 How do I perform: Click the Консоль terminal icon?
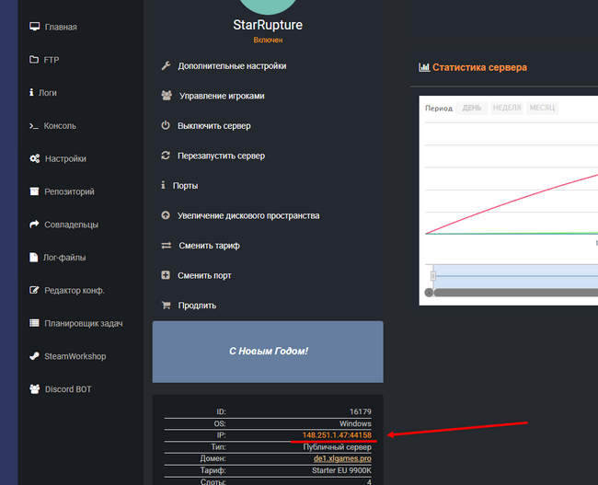[x=34, y=126]
